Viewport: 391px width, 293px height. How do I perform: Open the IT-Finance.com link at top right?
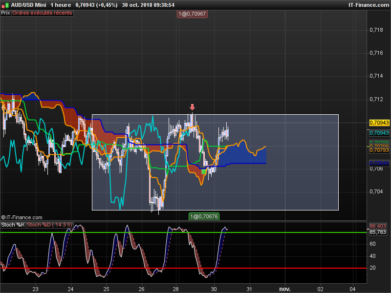(369, 5)
